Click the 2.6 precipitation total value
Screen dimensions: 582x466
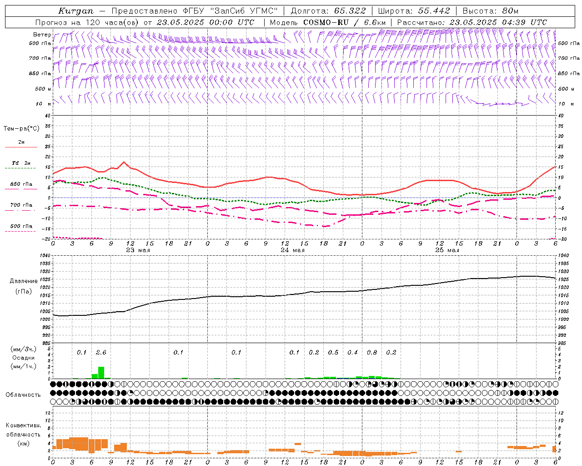pyautogui.click(x=101, y=352)
